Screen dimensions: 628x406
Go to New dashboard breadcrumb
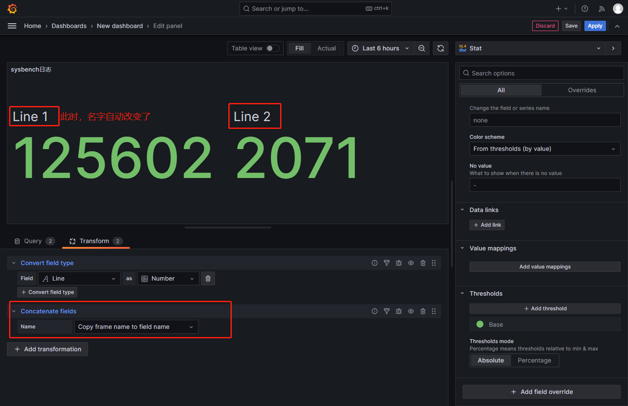[120, 26]
